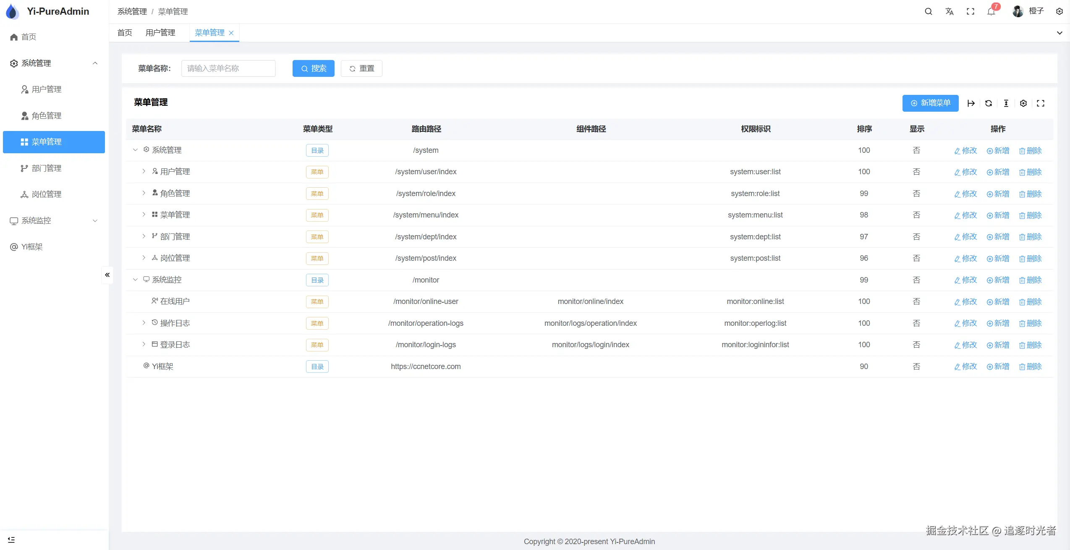Click the 新增菜单 button
Image resolution: width=1070 pixels, height=550 pixels.
[930, 103]
